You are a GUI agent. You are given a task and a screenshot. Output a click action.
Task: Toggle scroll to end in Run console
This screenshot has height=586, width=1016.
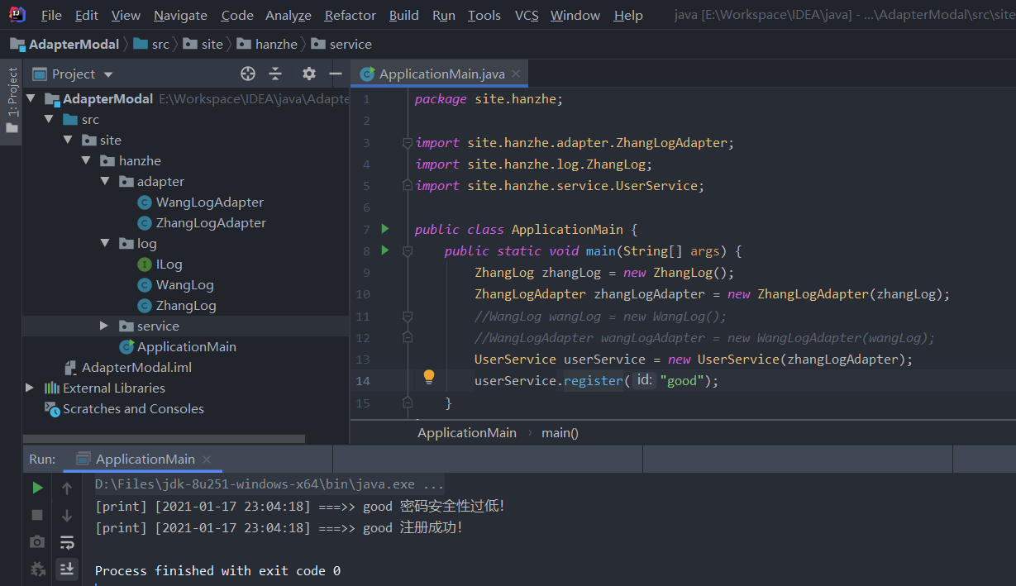67,569
